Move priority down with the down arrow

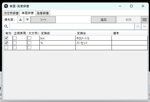27,20
